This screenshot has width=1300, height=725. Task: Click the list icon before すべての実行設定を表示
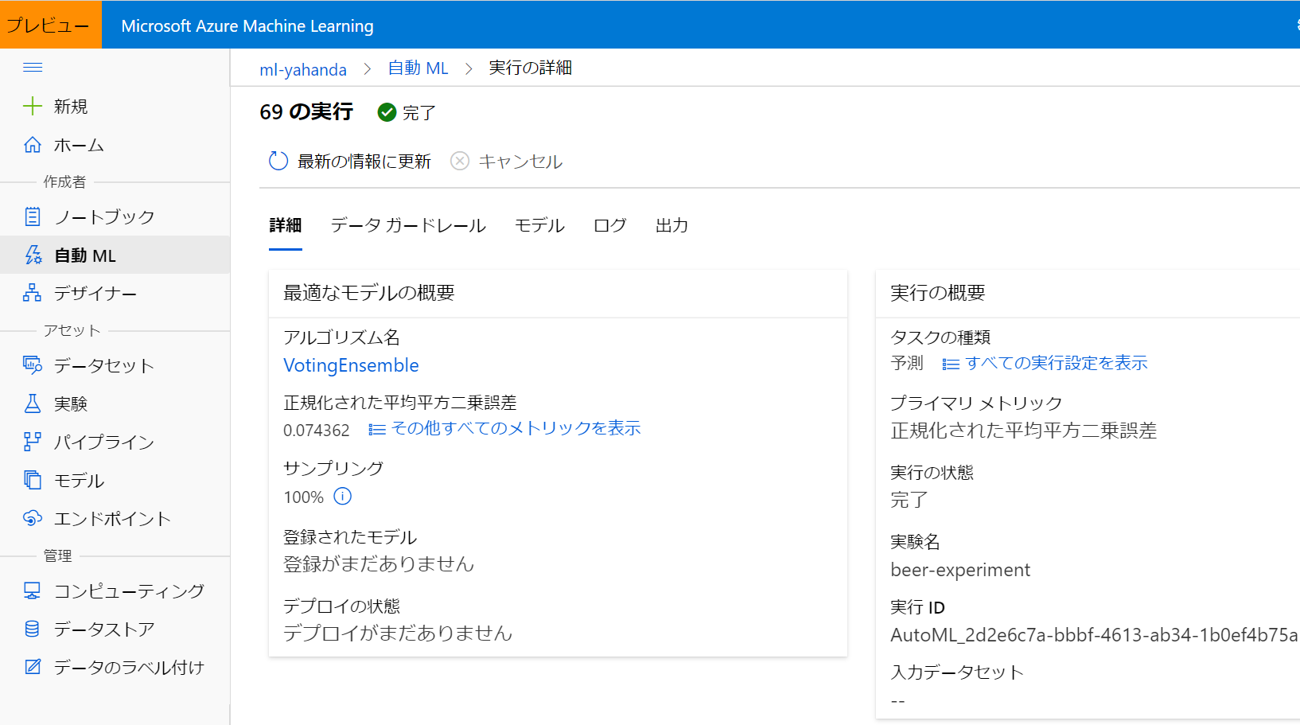click(x=951, y=364)
